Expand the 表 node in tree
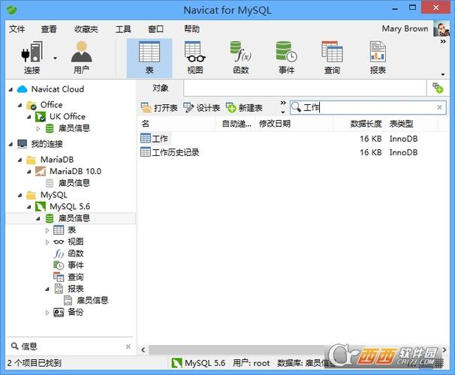This screenshot has height=375, width=455. pos(47,230)
